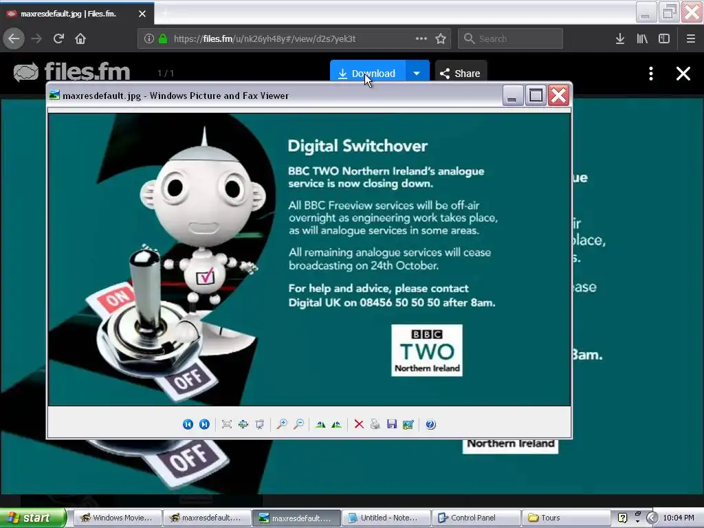Close the maxresdefault.jpg browser tab
Viewport: 704px width, 528px height.
142,14
